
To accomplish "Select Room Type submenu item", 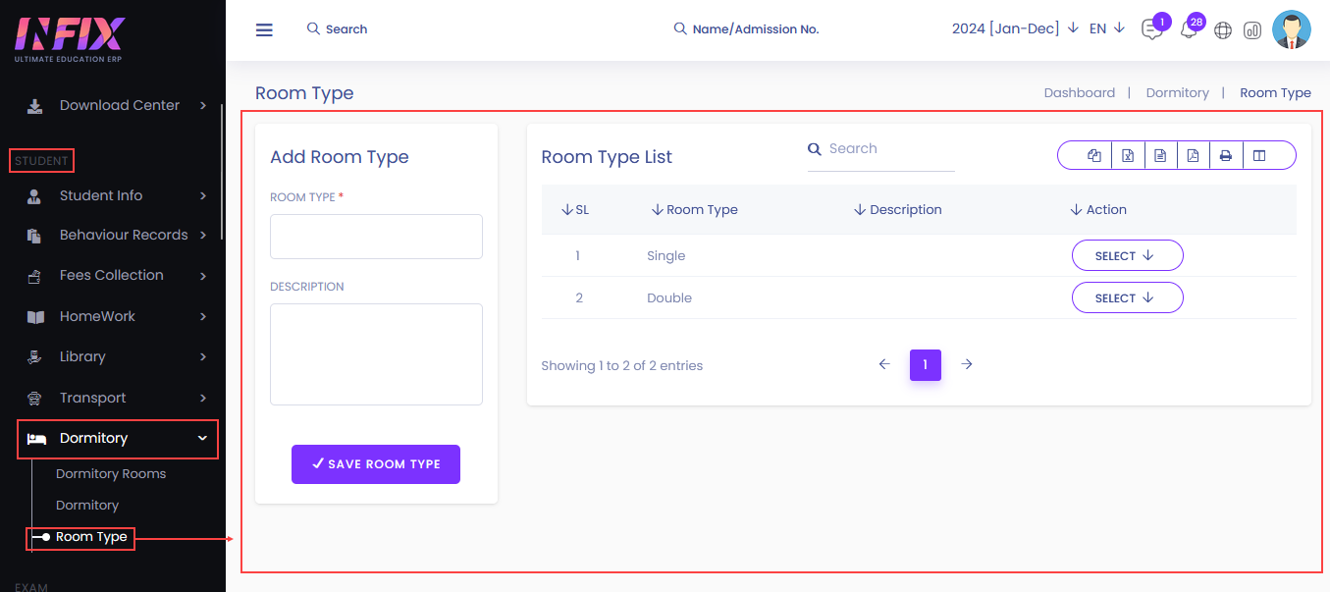I will pyautogui.click(x=91, y=537).
